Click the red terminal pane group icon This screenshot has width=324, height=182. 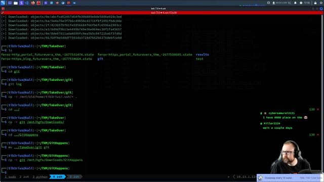3,13
